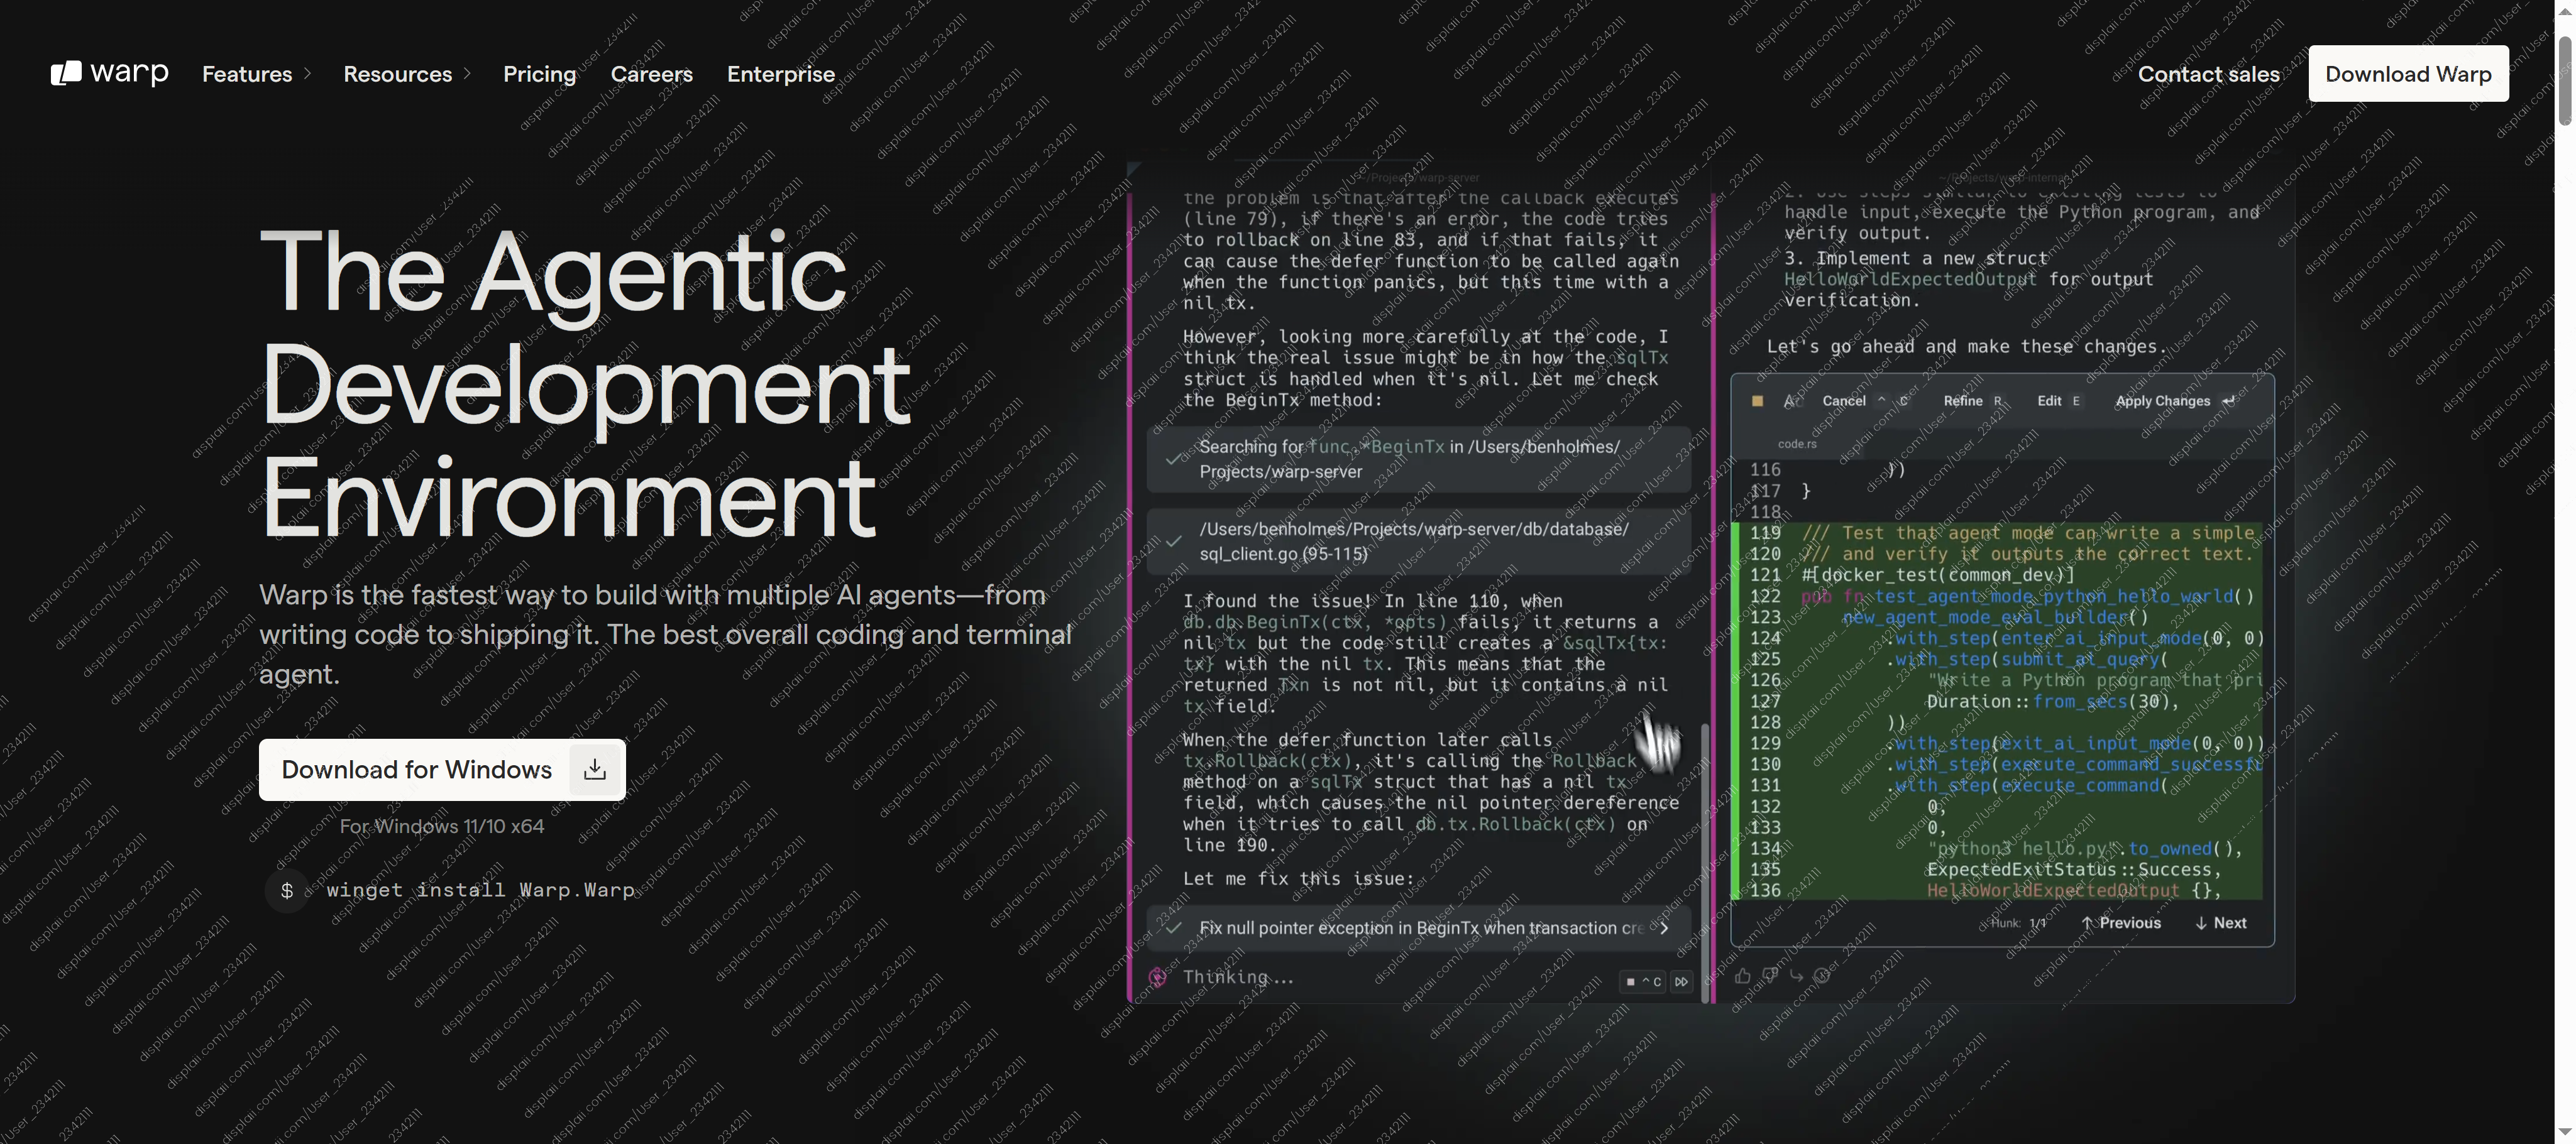Click the Thinking spinner icon
The image size is (2576, 1144).
pyautogui.click(x=1157, y=978)
